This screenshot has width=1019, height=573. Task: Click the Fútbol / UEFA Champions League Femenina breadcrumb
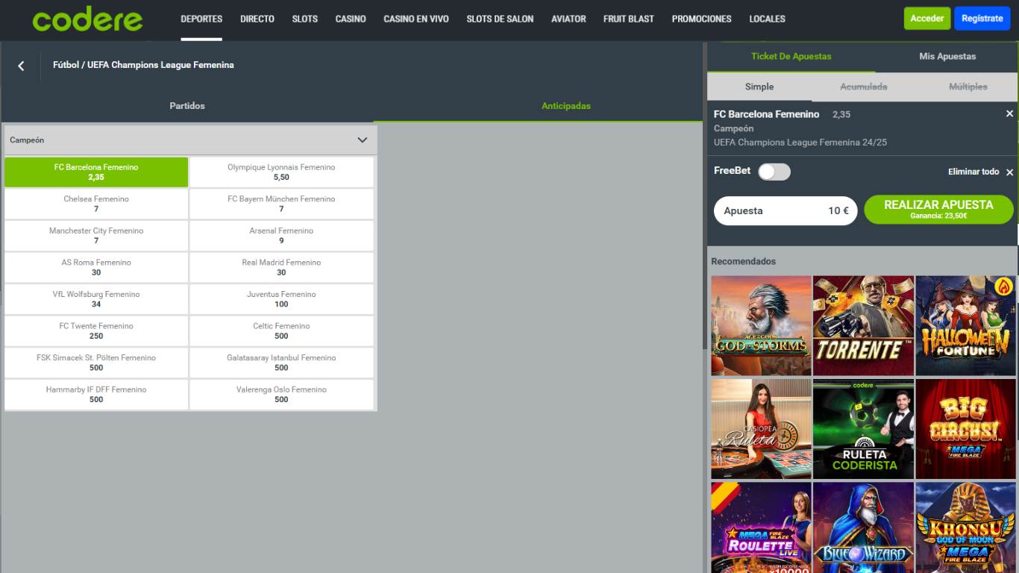click(143, 65)
